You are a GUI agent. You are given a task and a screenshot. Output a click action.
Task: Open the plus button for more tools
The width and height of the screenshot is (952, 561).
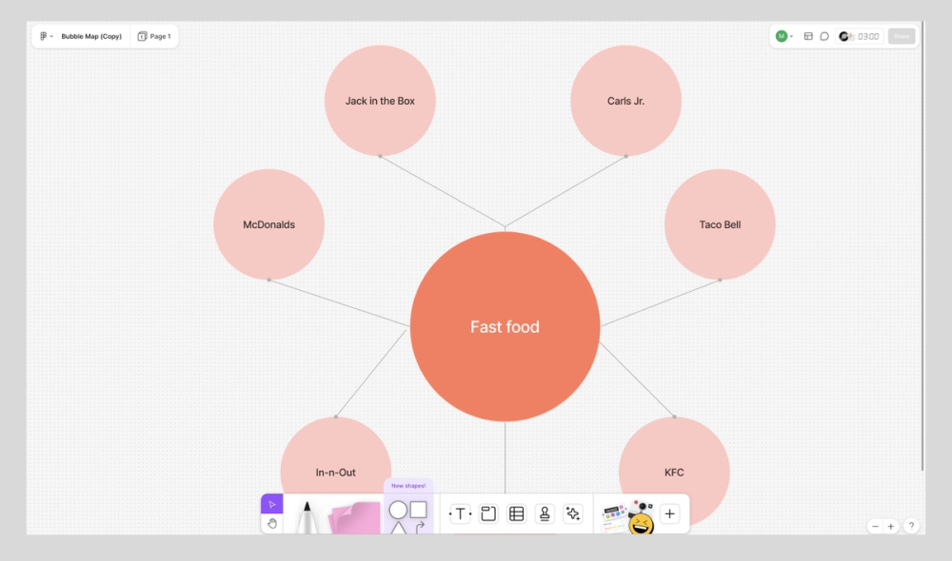tap(669, 513)
